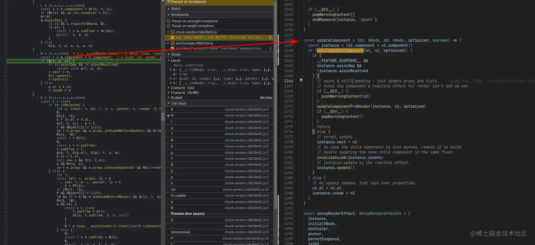The image size is (535, 245).
Task: Select the a call stack frame
Action: (219, 202)
